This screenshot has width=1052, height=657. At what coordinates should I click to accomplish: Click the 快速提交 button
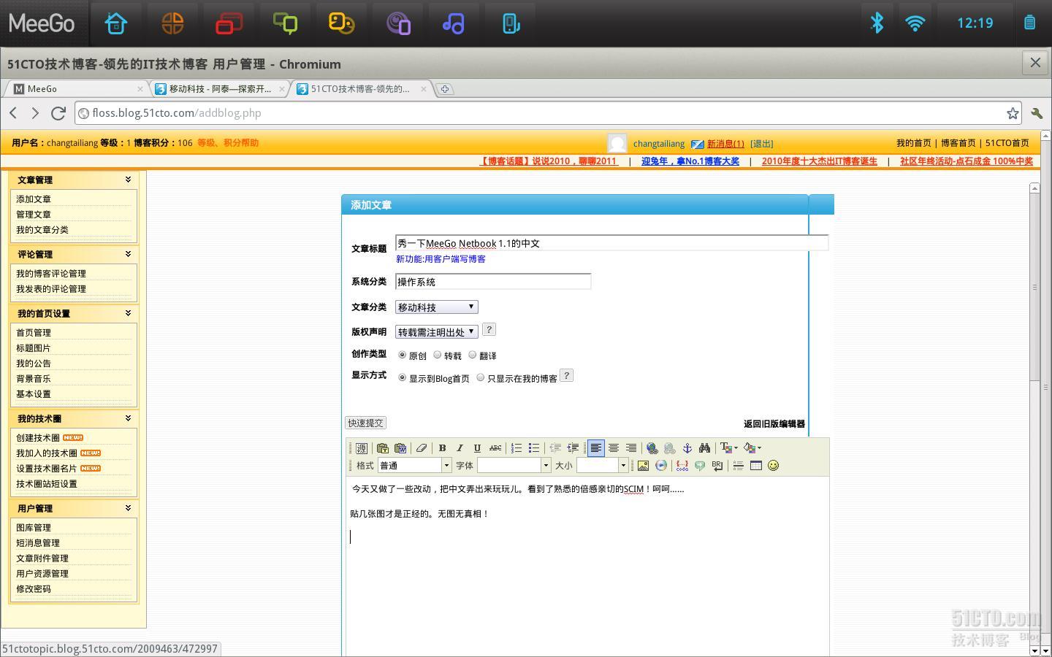click(365, 423)
